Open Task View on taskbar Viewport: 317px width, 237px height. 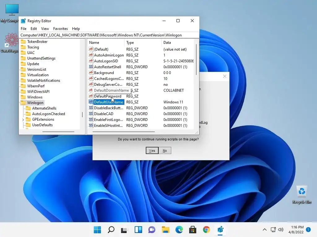(124, 230)
